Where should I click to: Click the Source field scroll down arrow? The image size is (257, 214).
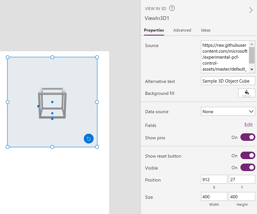click(x=252, y=69)
